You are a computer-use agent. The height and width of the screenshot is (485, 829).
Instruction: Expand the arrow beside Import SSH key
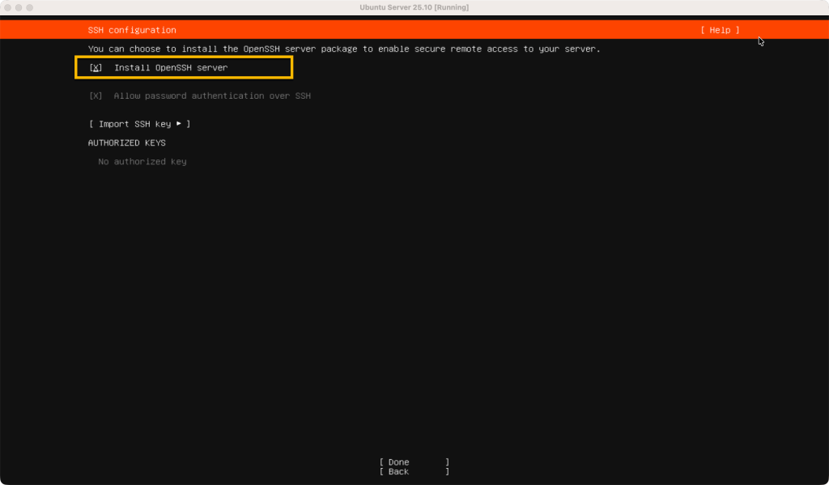pyautogui.click(x=180, y=124)
